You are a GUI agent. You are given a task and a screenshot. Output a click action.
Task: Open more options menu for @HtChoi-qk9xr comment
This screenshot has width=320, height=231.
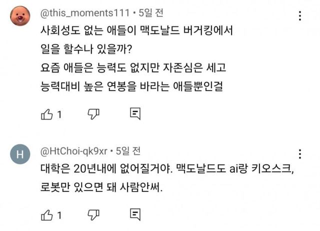tap(300, 154)
